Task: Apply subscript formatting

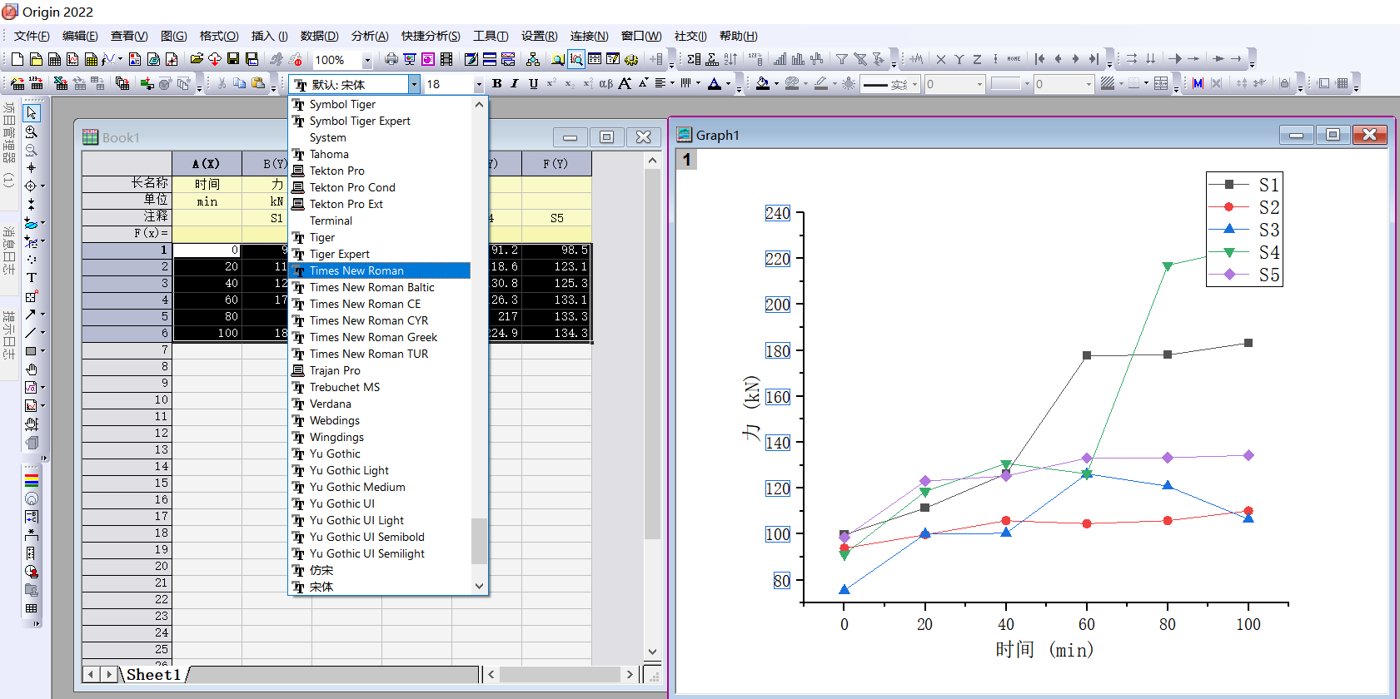Action: tap(570, 83)
